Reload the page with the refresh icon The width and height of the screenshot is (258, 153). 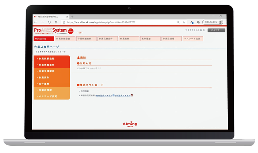pyautogui.click(x=49, y=22)
